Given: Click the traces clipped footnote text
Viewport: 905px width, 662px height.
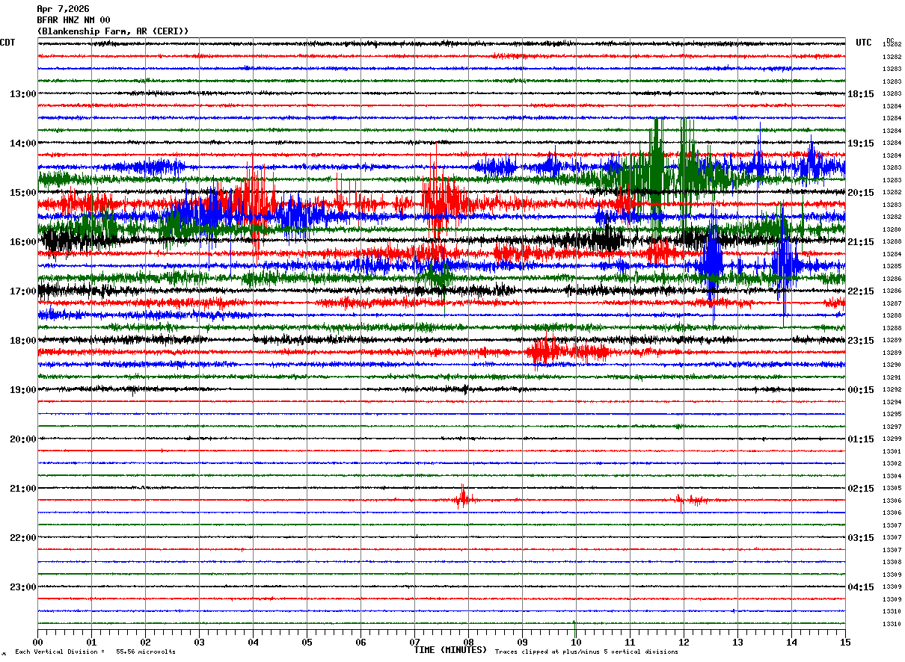Looking at the screenshot, I should tap(586, 652).
